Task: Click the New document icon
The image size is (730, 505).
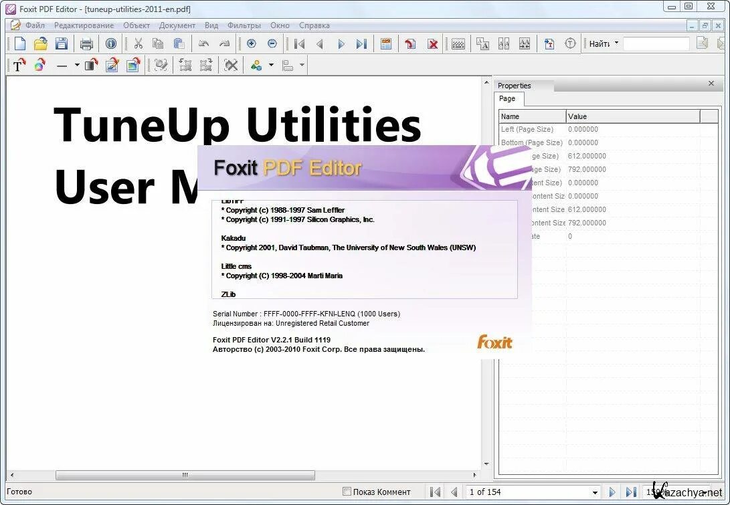Action: [x=20, y=43]
